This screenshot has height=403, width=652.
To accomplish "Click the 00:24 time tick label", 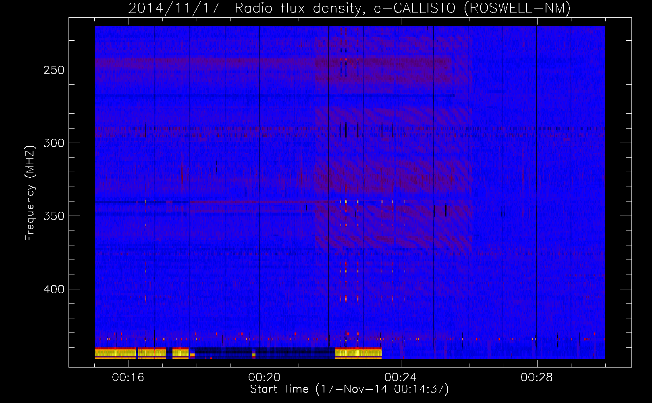I will (401, 377).
